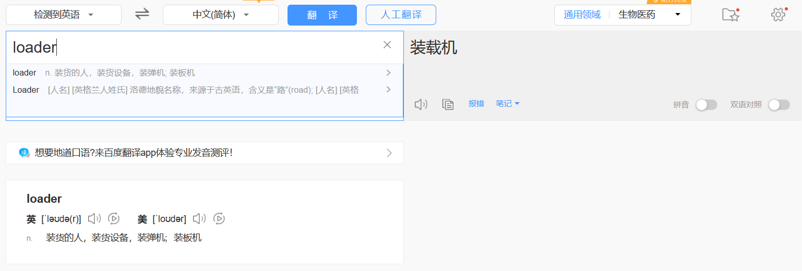
Task: Play audio of the translation 装载机
Action: tap(421, 104)
